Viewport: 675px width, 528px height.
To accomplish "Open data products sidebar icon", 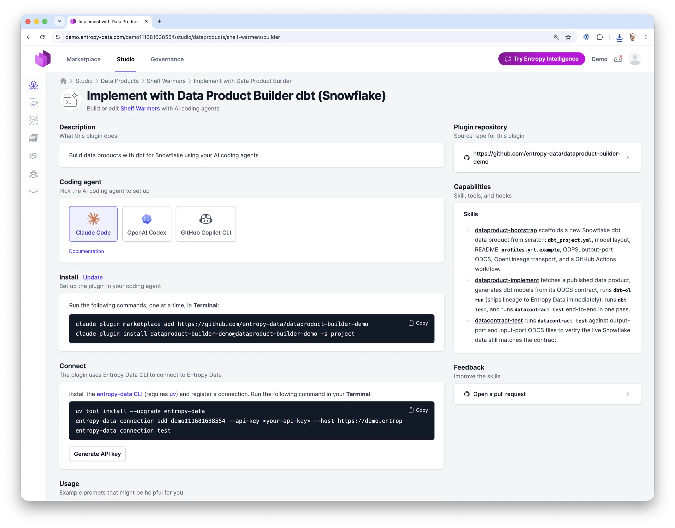I will click(x=33, y=85).
